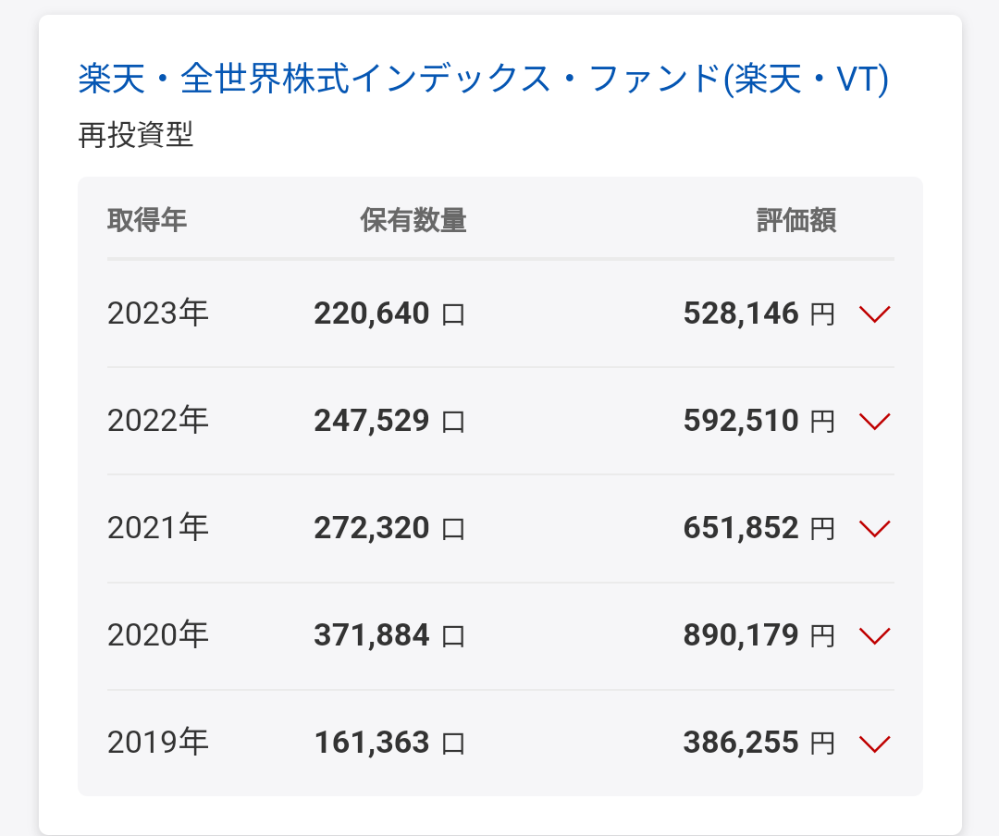
Task: Expand the 2020年 row chevron
Action: pyautogui.click(x=874, y=635)
